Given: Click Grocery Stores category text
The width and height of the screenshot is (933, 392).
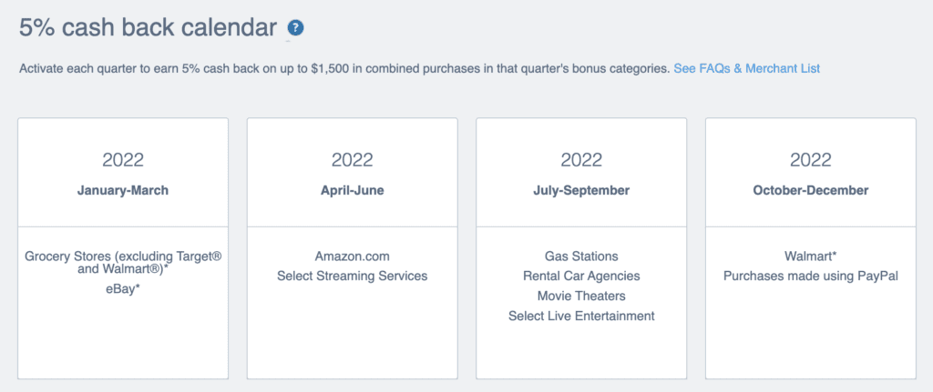Looking at the screenshot, I should pos(123,263).
